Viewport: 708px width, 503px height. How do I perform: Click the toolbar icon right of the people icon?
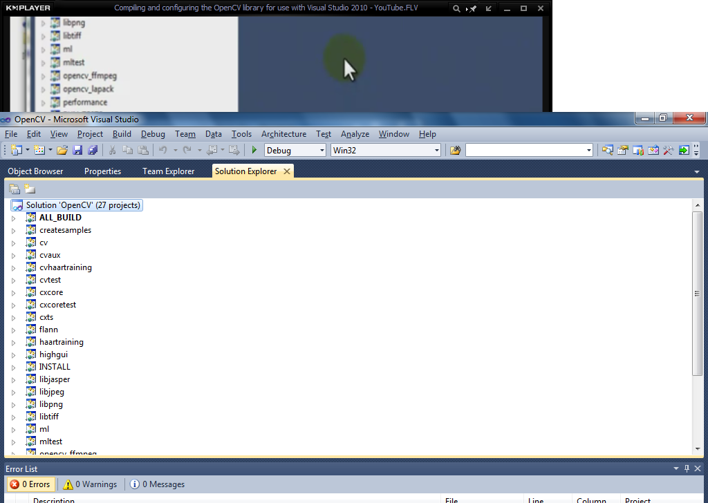click(653, 150)
